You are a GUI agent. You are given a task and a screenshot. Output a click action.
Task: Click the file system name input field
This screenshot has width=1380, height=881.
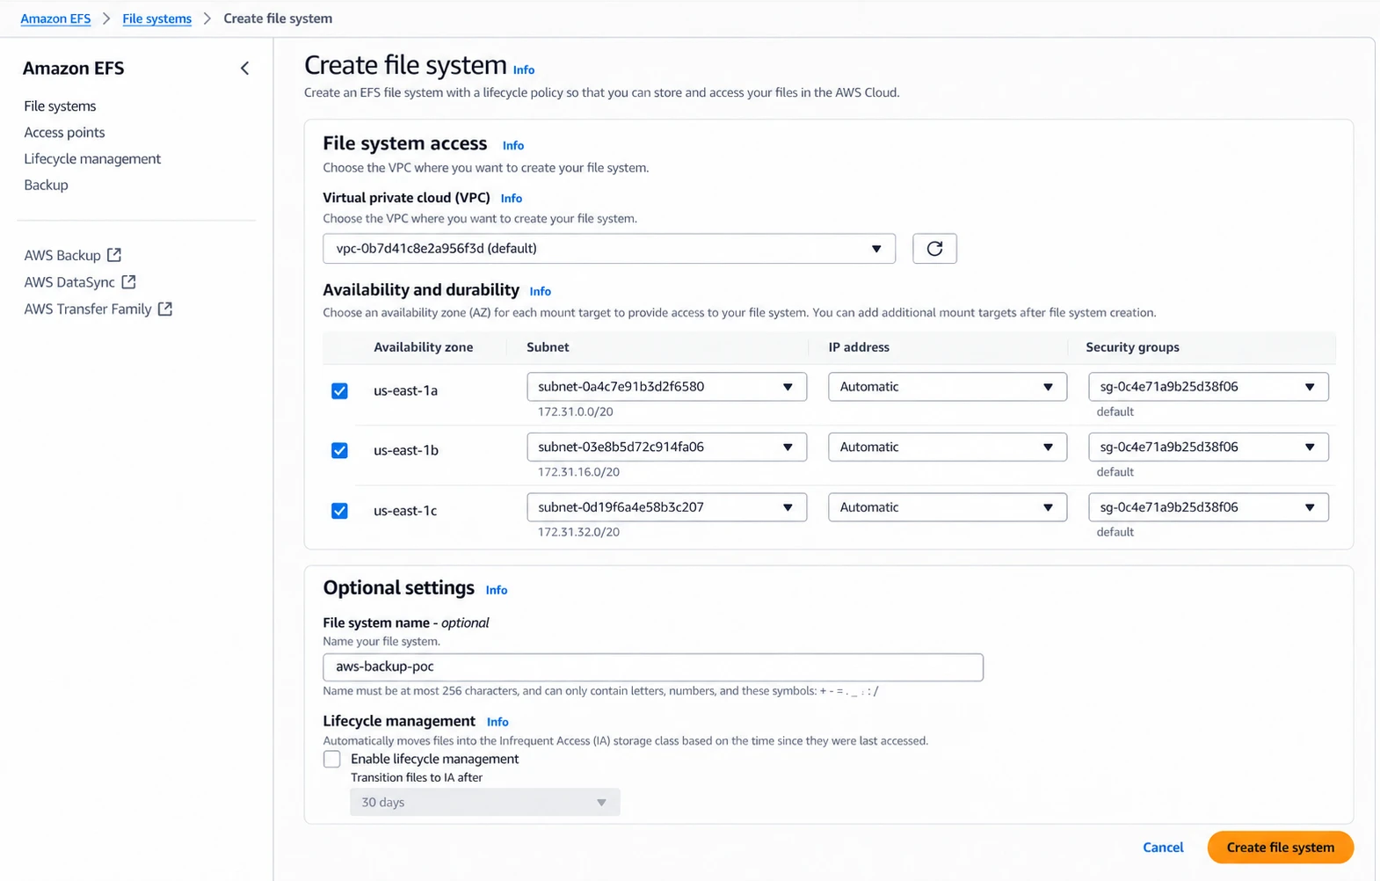point(653,667)
